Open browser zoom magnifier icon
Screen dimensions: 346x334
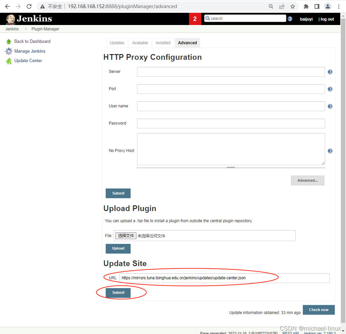(271, 6)
